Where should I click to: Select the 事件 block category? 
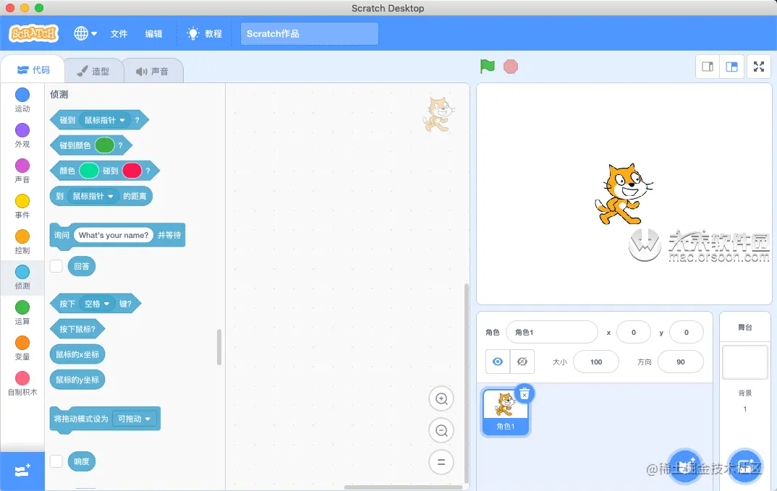(22, 206)
